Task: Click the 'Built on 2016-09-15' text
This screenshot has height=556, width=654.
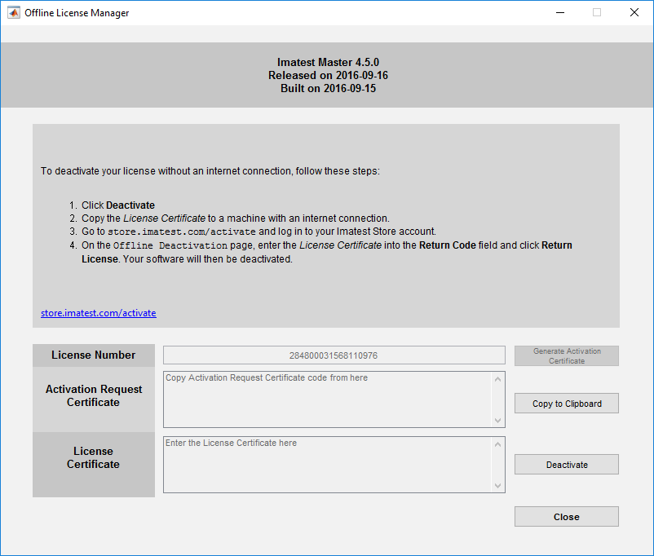Action: (x=328, y=88)
